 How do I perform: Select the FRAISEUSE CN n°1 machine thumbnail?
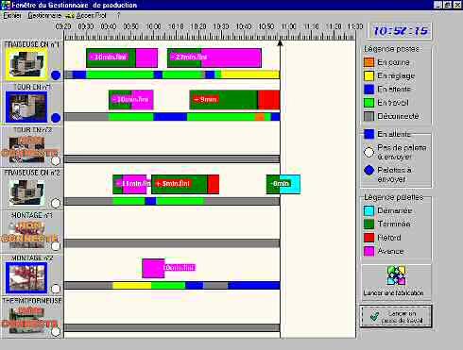click(26, 64)
